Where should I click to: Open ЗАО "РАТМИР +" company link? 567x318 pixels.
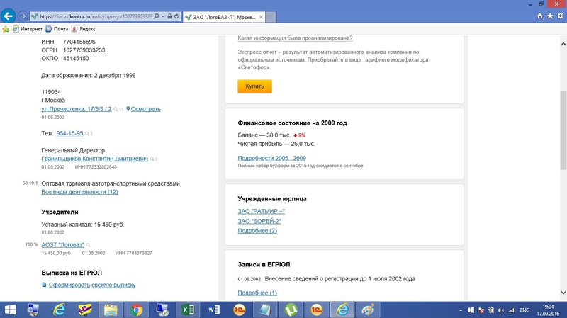pos(261,211)
